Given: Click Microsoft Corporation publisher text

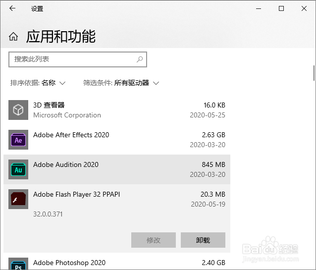Looking at the screenshot, I should (x=67, y=115).
